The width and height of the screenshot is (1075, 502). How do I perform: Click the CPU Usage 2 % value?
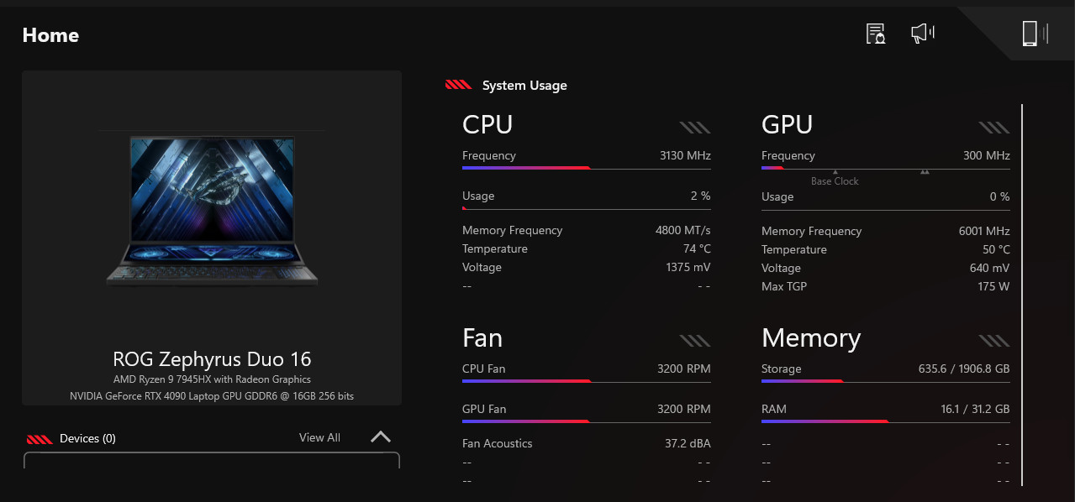(x=700, y=196)
